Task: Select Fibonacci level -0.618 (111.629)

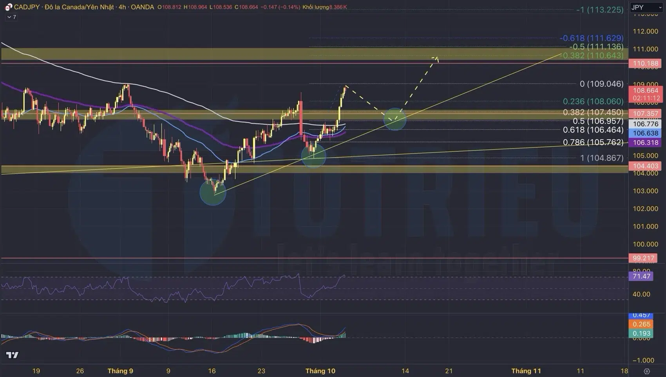Action: [x=592, y=38]
